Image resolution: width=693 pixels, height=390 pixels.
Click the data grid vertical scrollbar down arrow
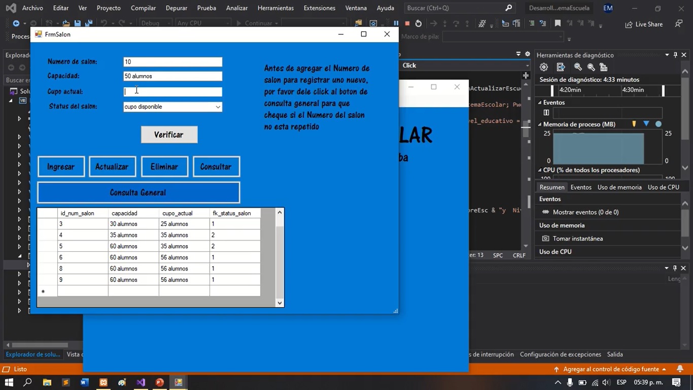click(x=280, y=303)
